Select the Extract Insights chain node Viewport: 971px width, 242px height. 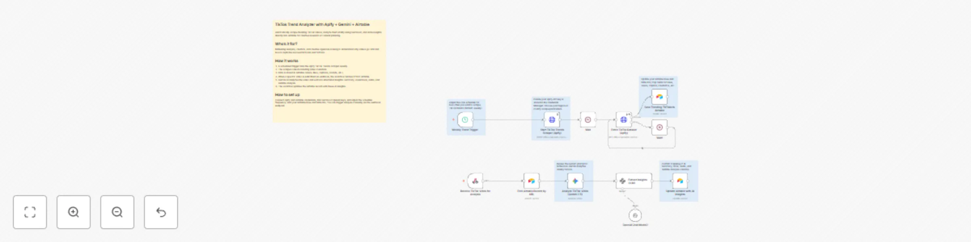(634, 181)
